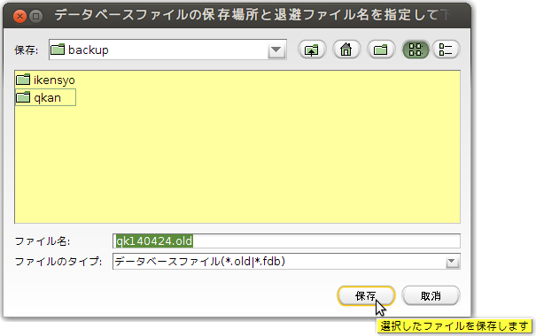Click the backup folder icon in combo
This screenshot has width=536, height=336.
tap(58, 50)
